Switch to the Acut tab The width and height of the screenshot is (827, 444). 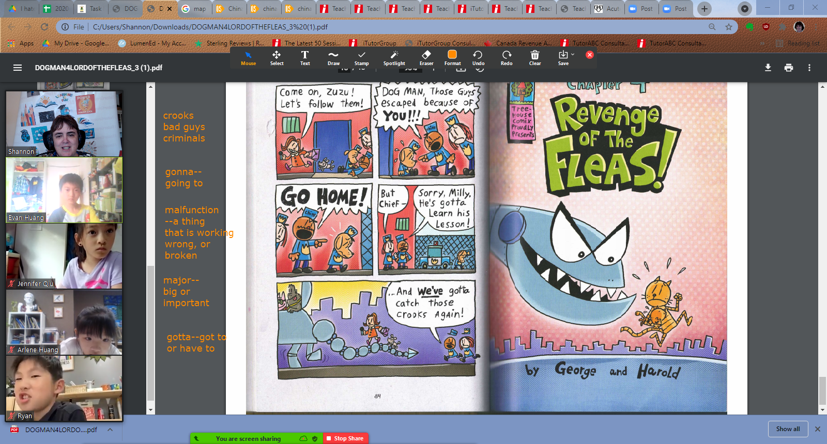(607, 9)
